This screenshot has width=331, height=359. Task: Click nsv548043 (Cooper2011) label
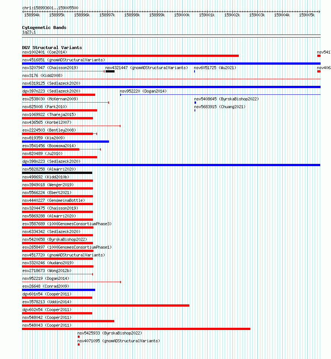[x=47, y=325]
